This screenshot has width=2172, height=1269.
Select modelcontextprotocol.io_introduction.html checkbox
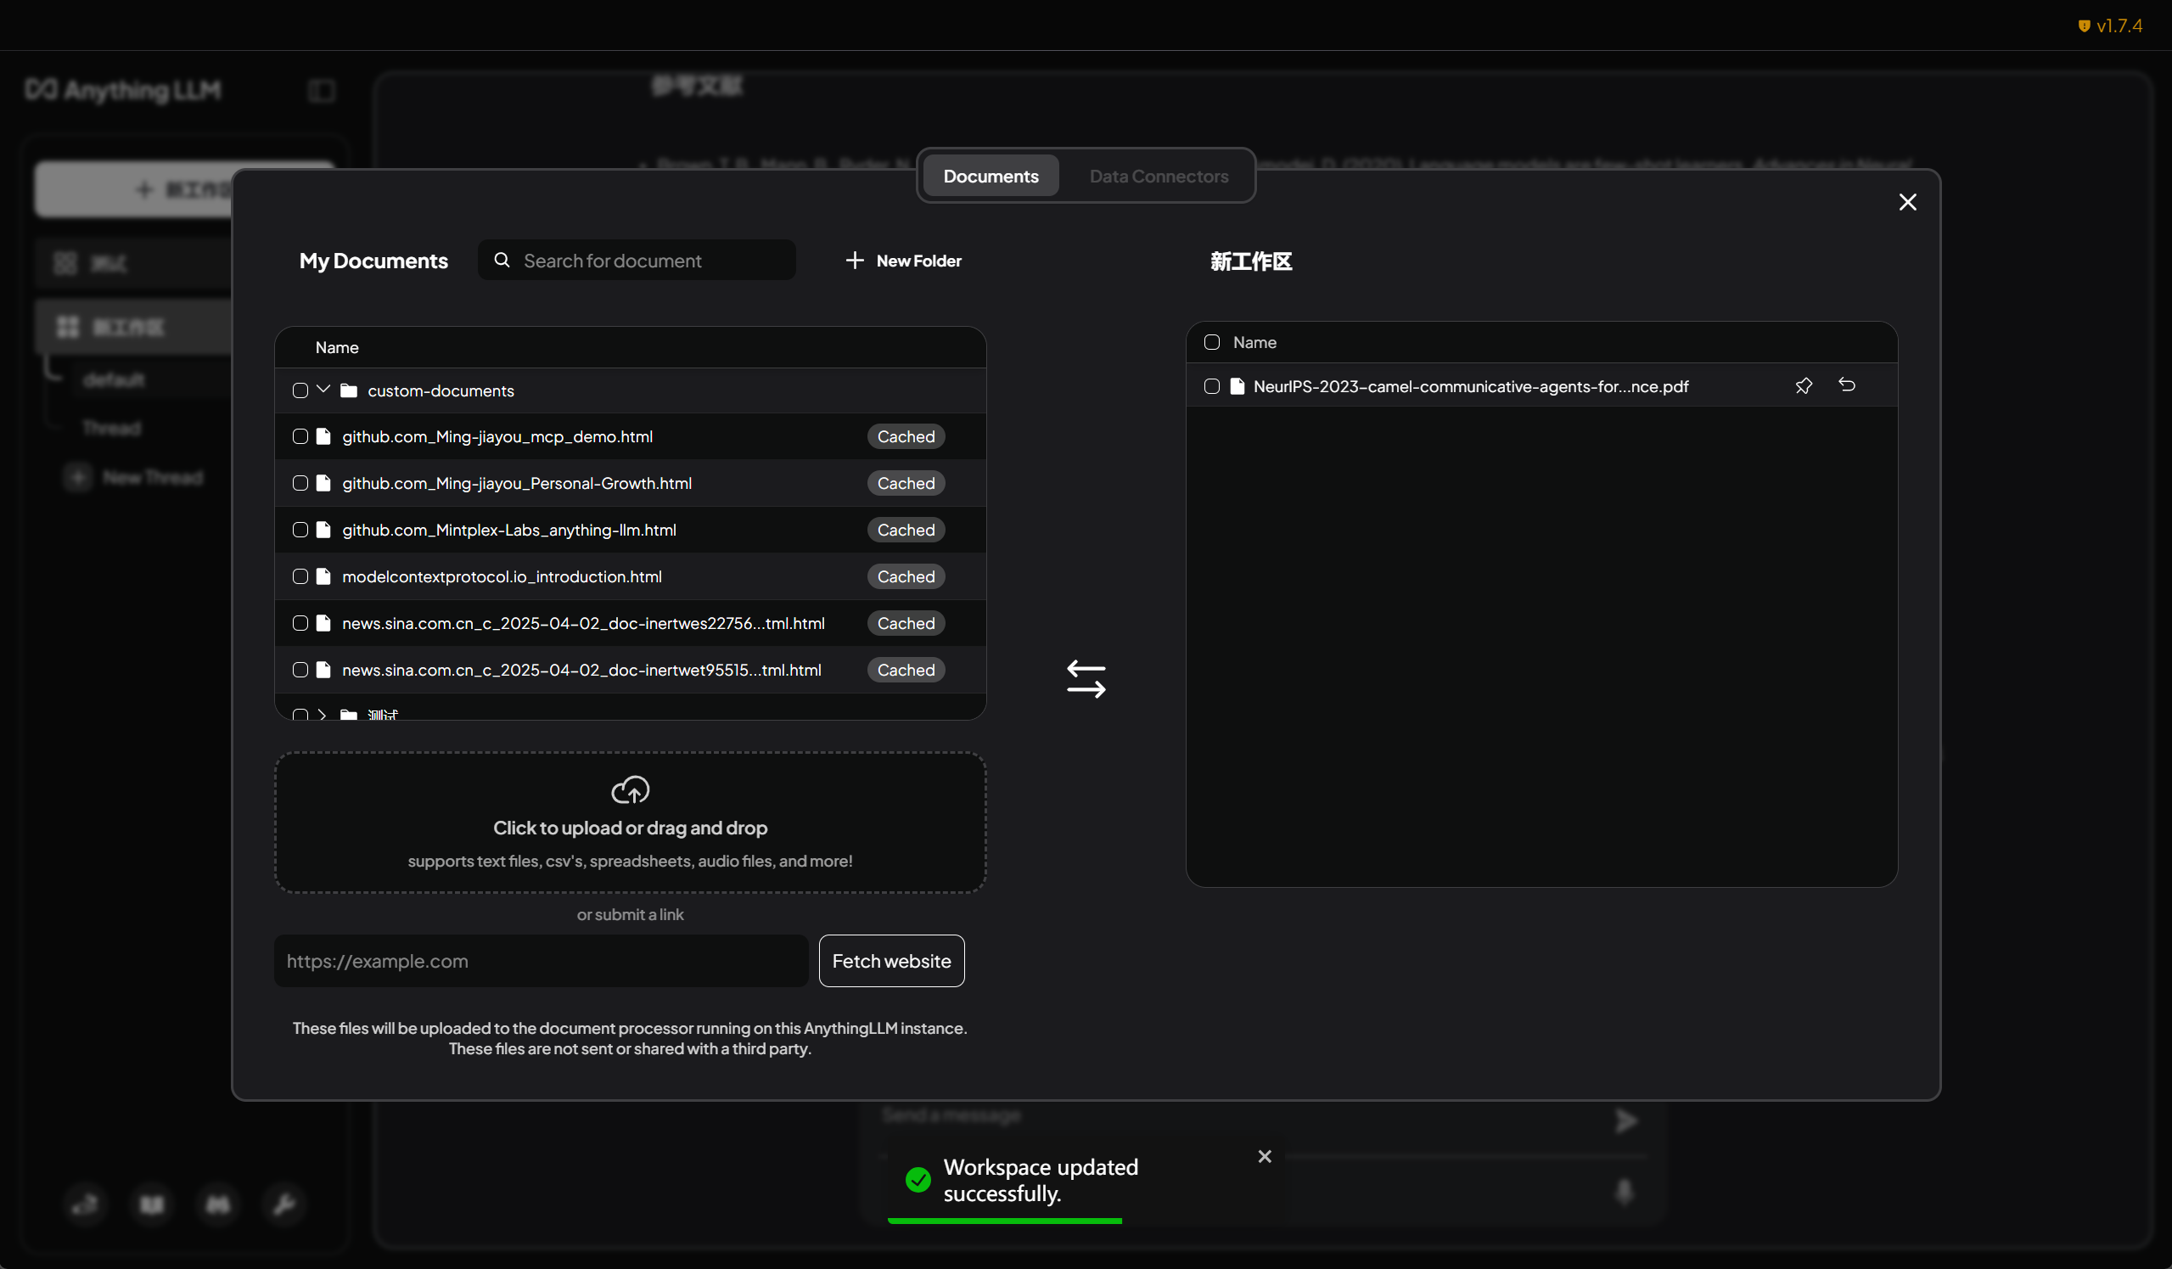tap(300, 576)
